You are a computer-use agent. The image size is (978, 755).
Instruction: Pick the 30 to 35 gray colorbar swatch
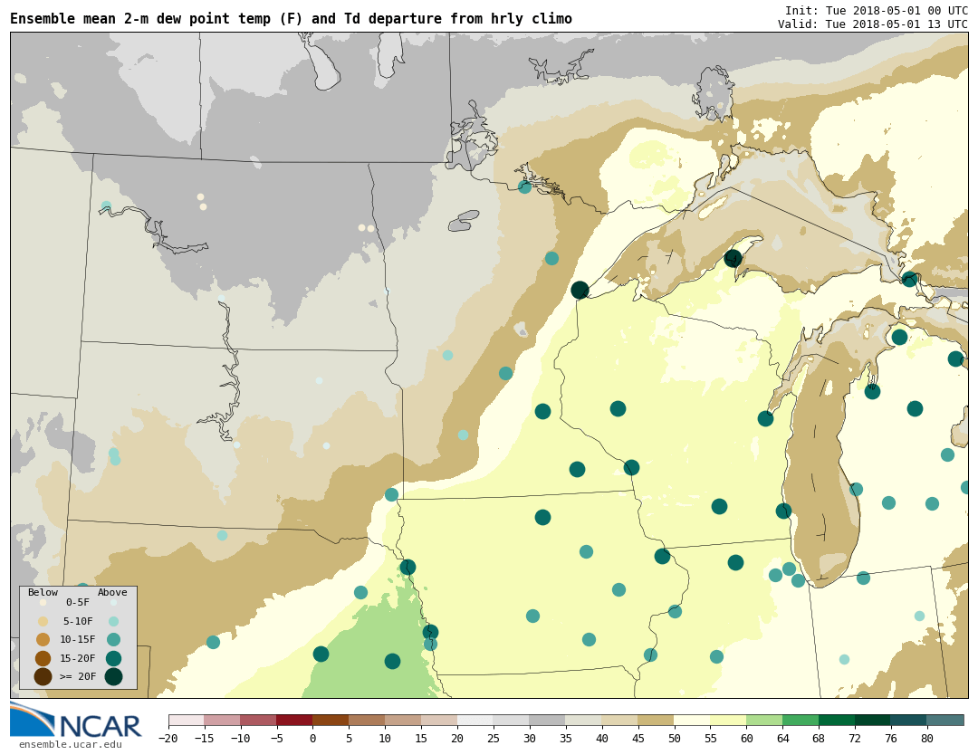[548, 720]
